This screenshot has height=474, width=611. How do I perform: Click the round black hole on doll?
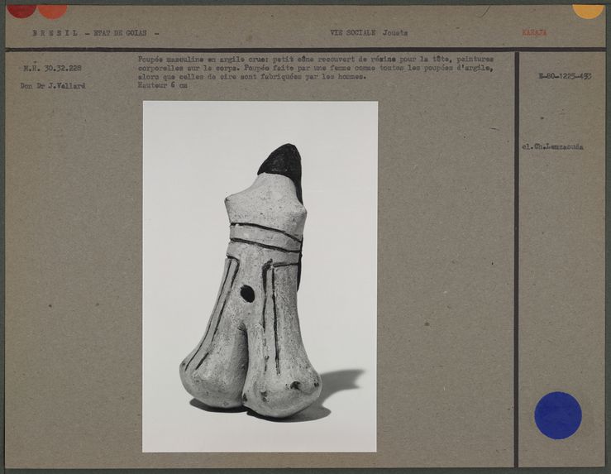[x=246, y=293]
